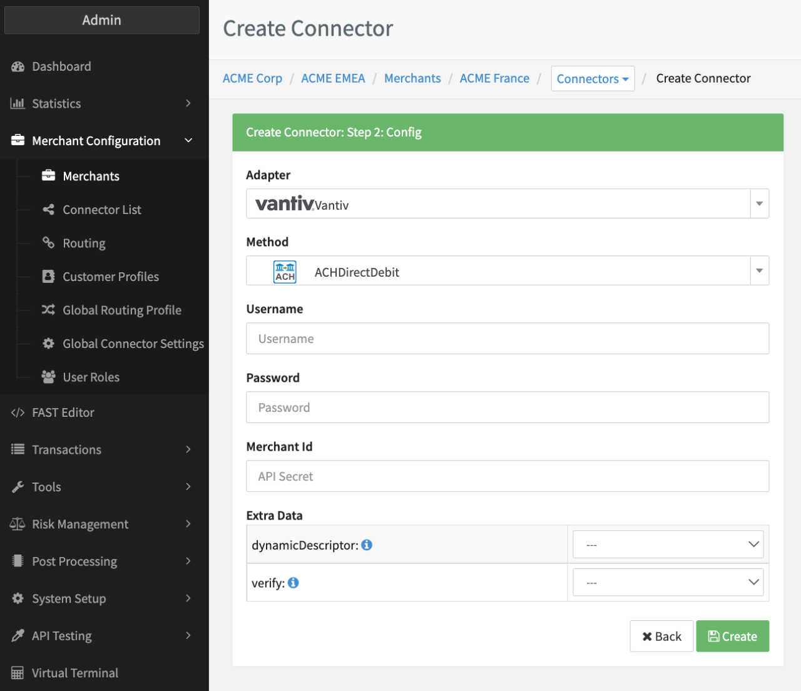The width and height of the screenshot is (801, 691).
Task: Click the Routing link icon
Action: click(48, 243)
